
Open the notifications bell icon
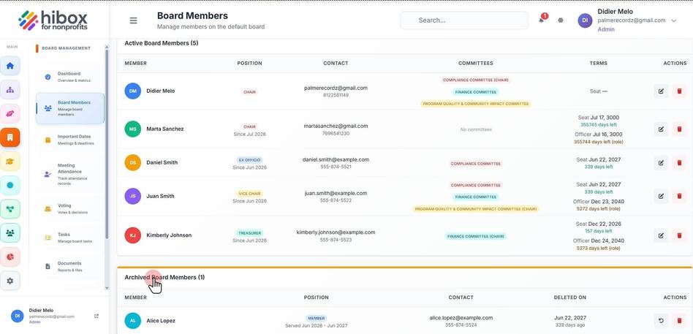coord(542,20)
